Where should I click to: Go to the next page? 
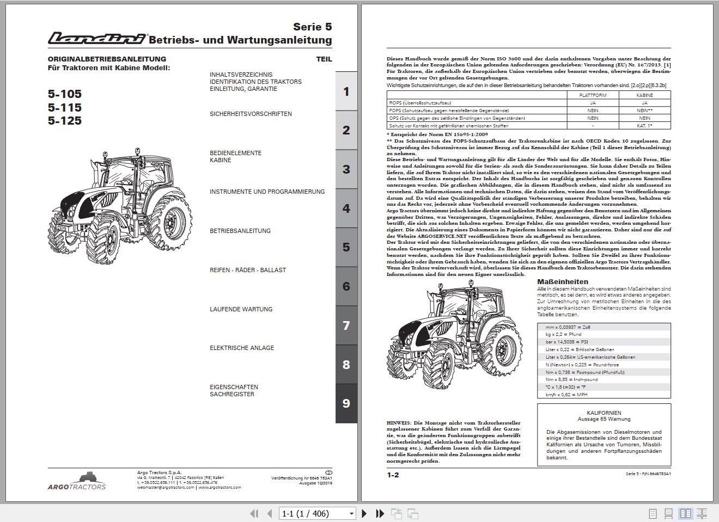coord(365,513)
